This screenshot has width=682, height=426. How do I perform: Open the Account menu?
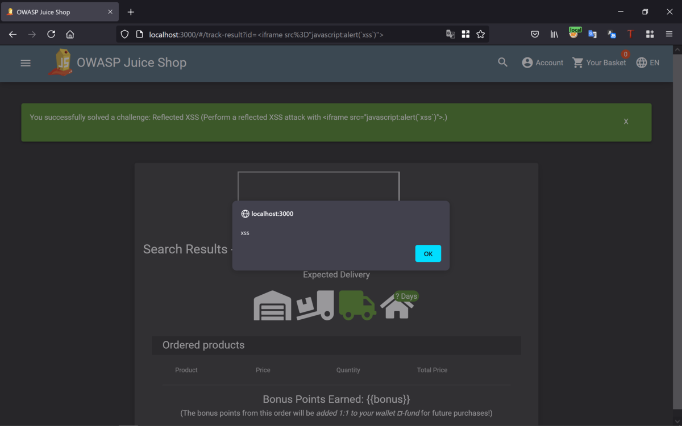[542, 62]
